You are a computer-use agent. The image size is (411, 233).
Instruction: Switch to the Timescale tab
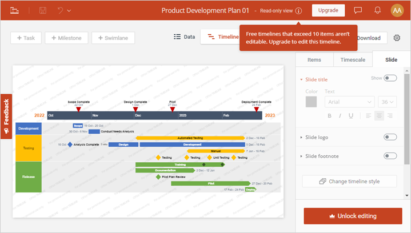353,59
